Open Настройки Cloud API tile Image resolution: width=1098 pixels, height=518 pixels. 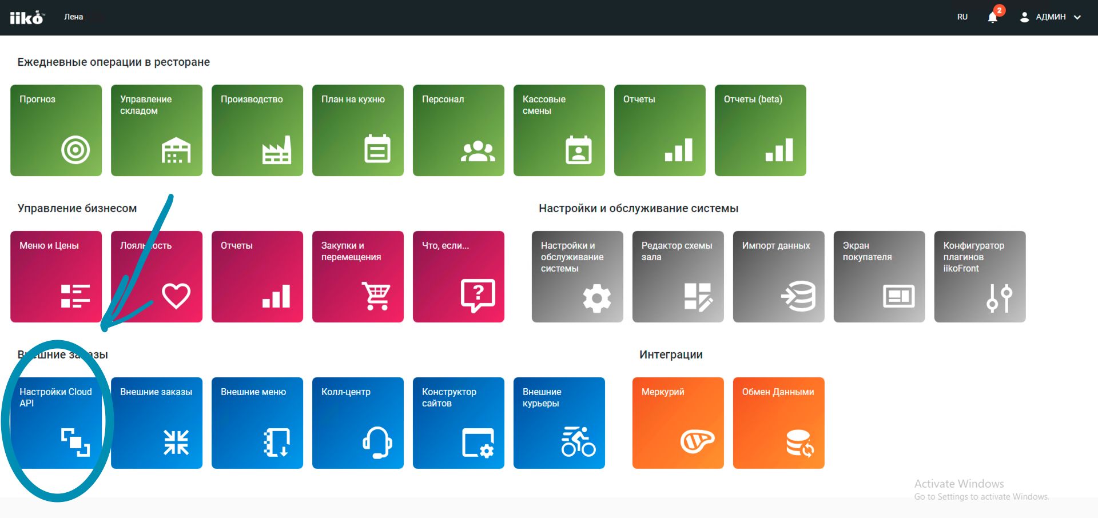coord(56,423)
